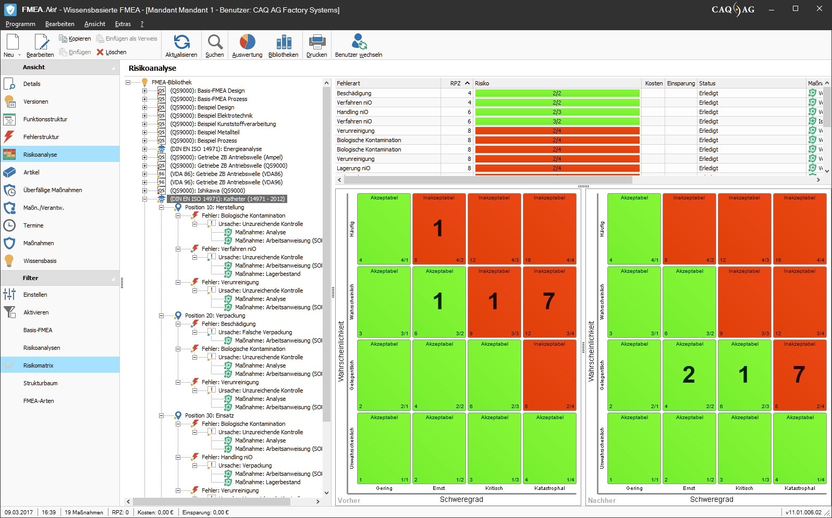Viewport: 832px width, 518px height.
Task: Click the Löschen button
Action: [x=112, y=52]
